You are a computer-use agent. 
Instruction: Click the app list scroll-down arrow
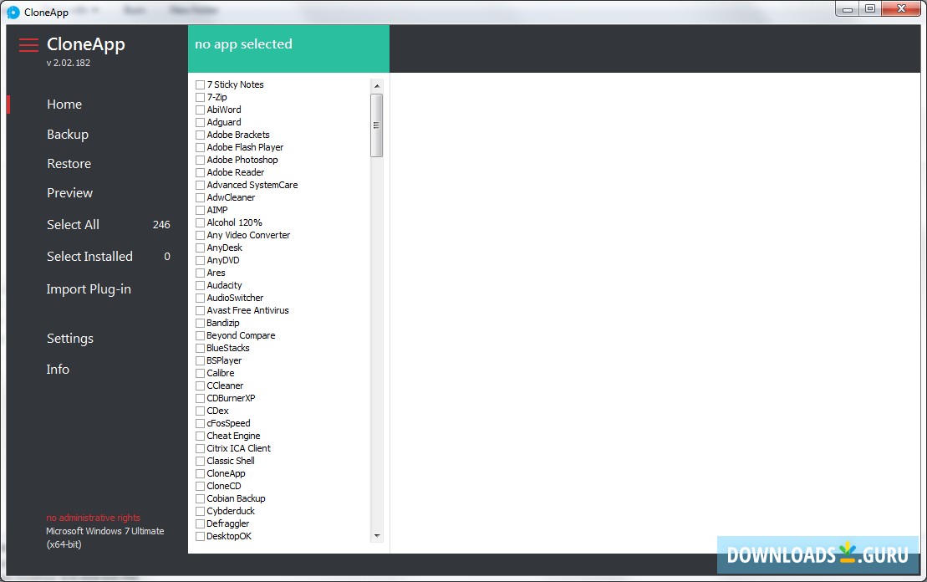click(377, 536)
